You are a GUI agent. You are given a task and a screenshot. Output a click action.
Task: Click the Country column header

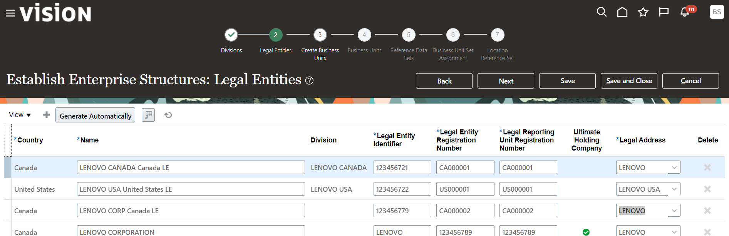click(x=28, y=140)
